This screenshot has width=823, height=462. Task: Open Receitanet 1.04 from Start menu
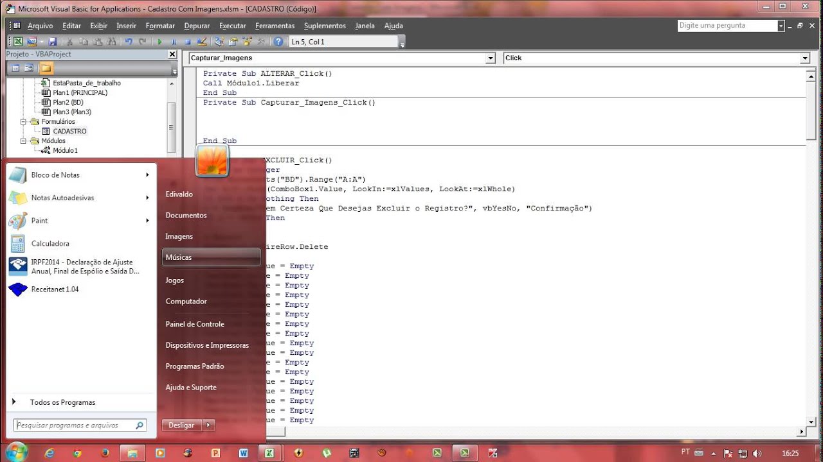click(80, 289)
